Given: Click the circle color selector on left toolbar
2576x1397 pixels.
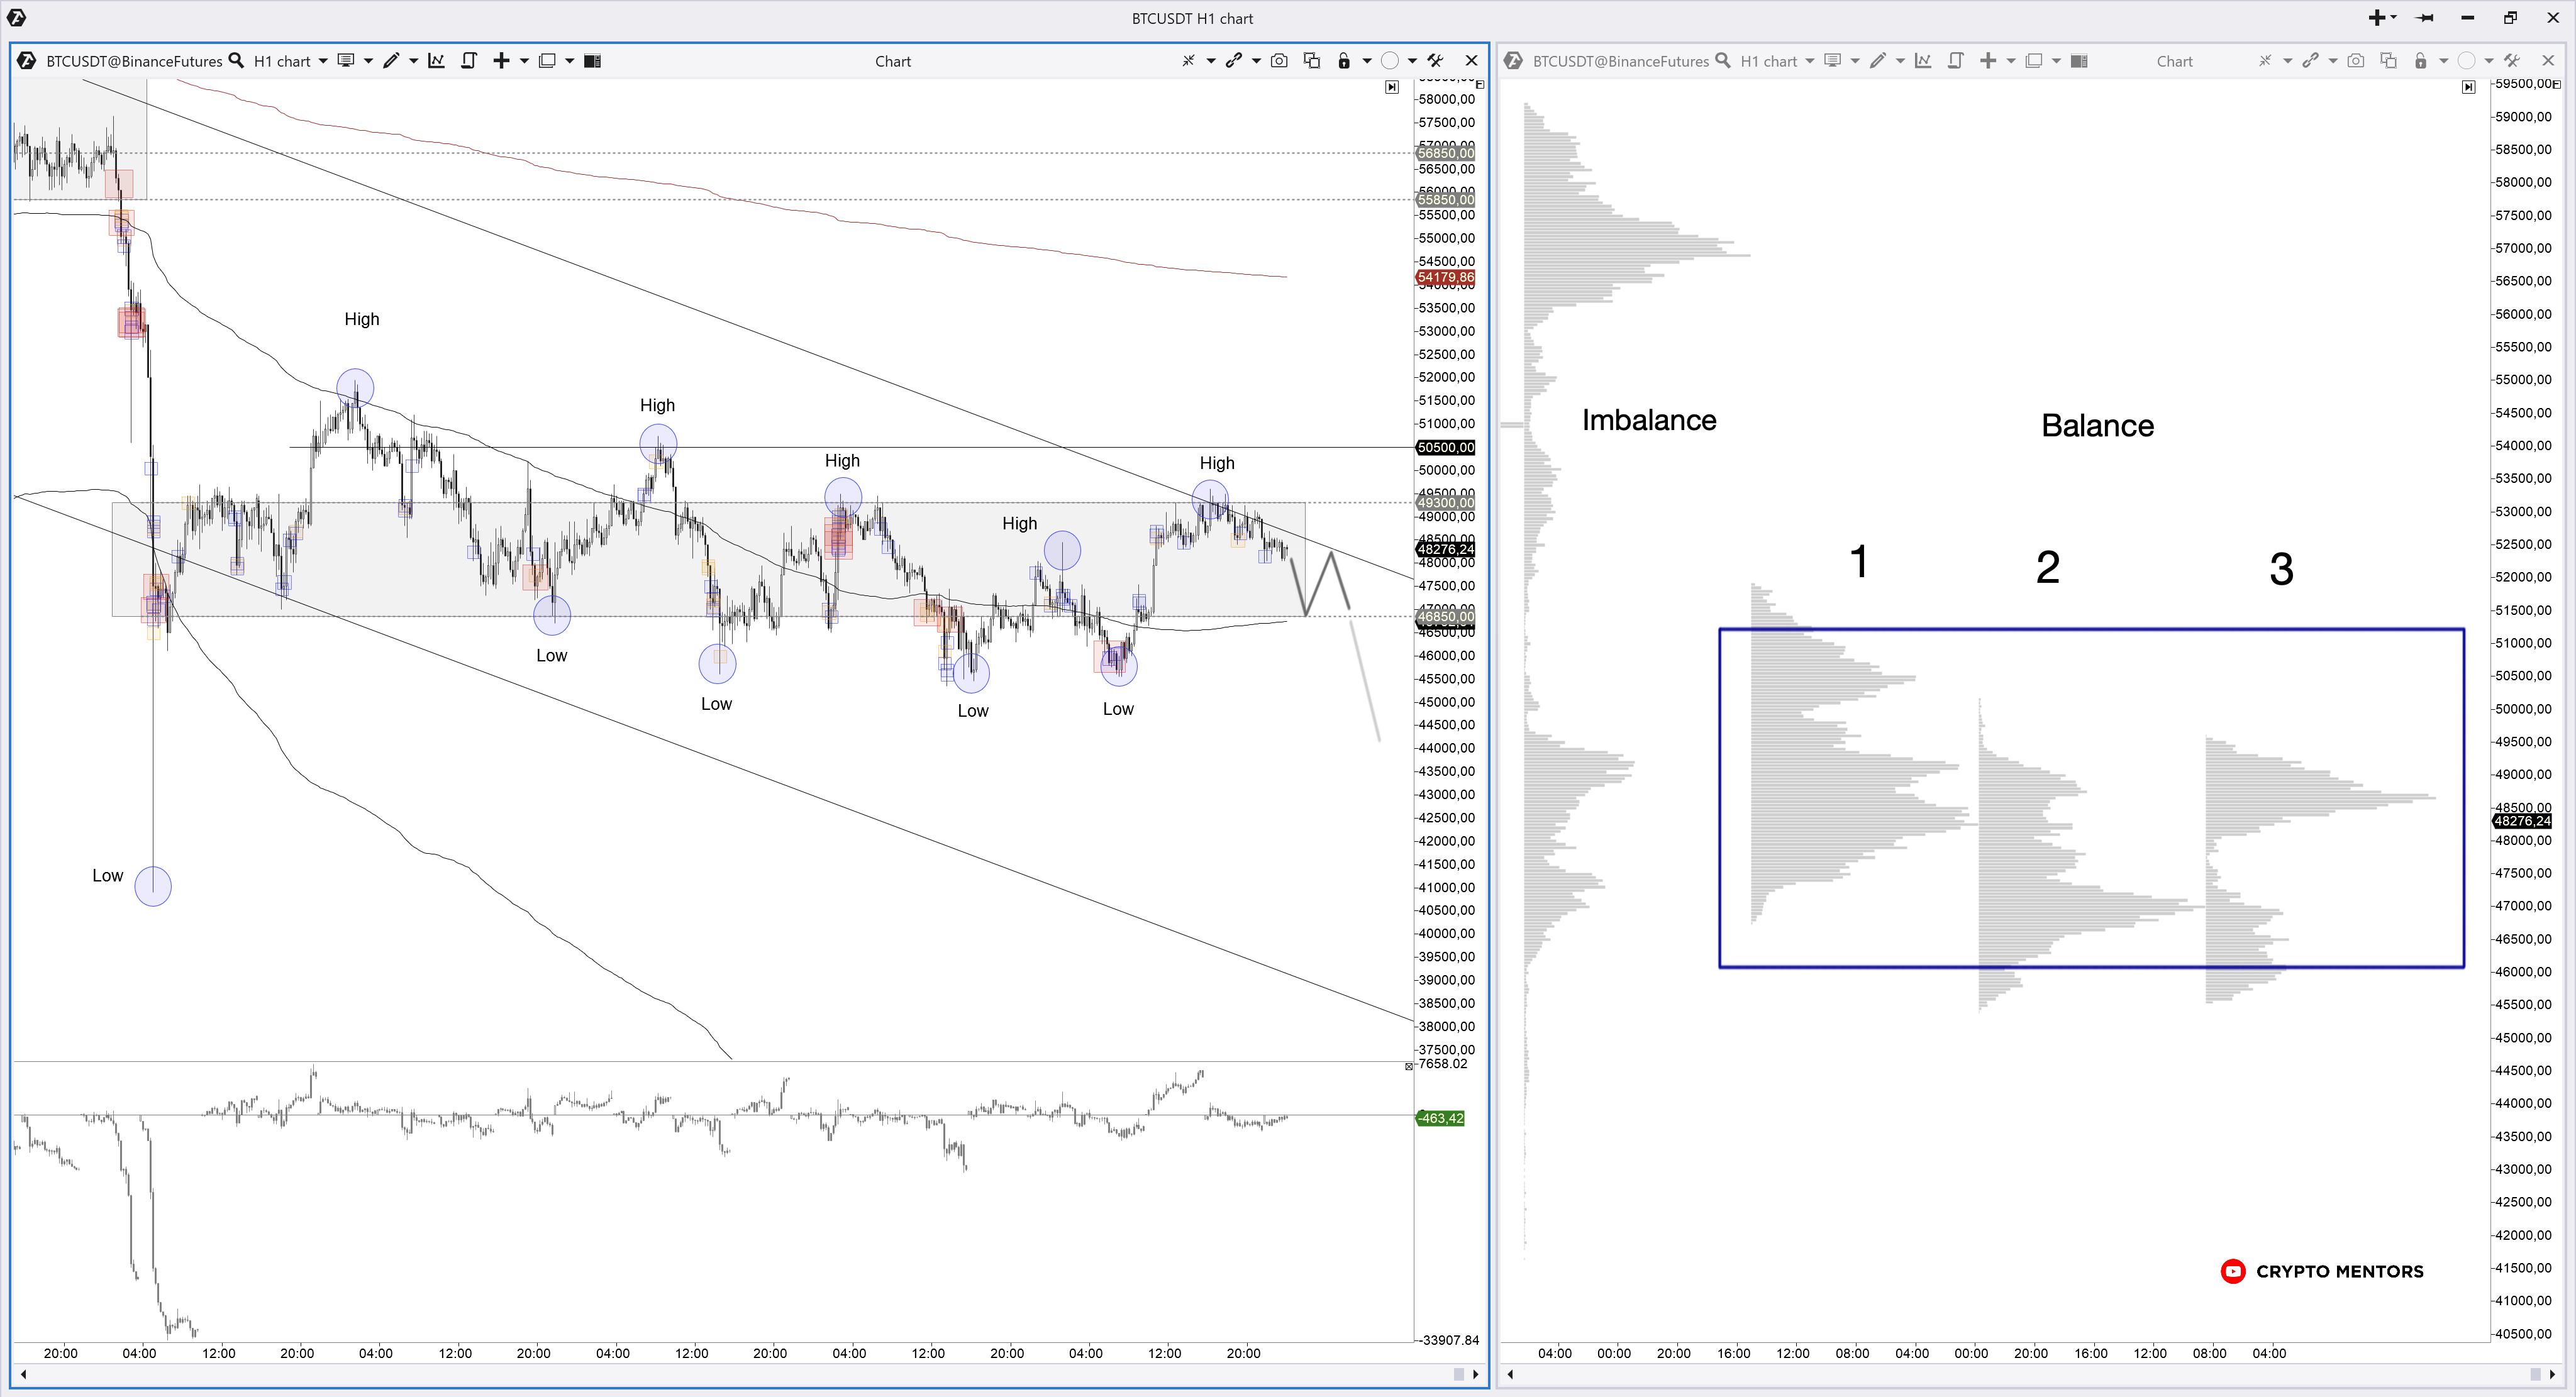Looking at the screenshot, I should click(1389, 61).
